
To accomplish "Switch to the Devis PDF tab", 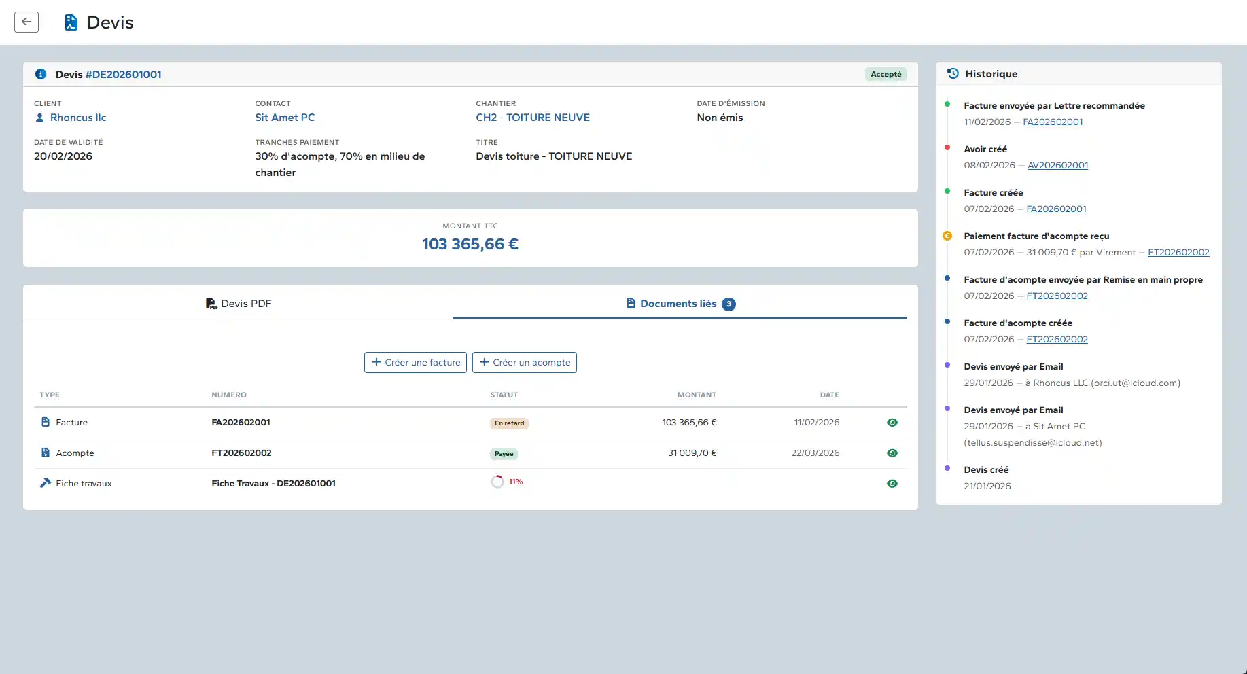I will point(239,304).
